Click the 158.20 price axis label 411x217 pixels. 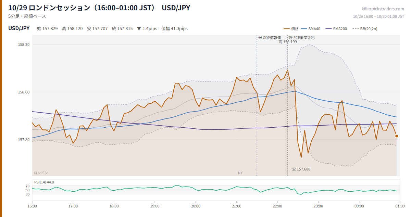(24, 44)
